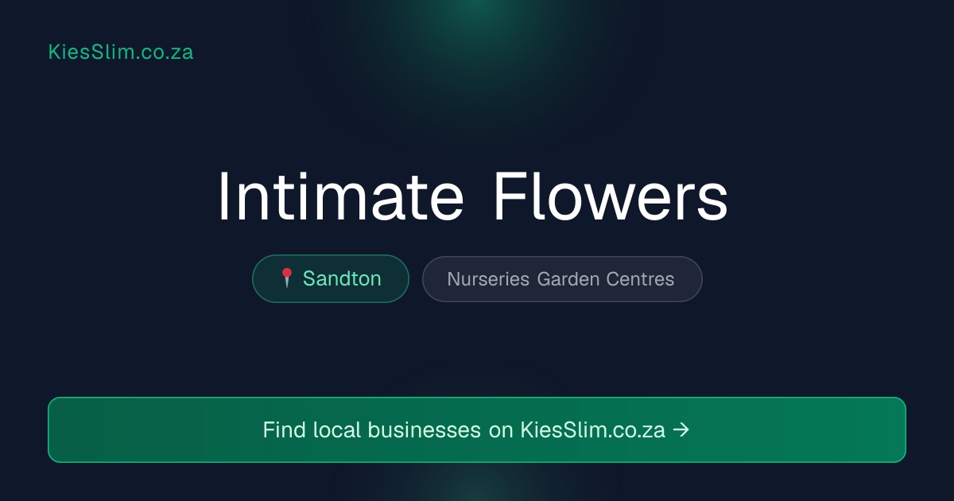
Task: Open the Nurseries Garden Centres category tag
Action: coord(562,279)
